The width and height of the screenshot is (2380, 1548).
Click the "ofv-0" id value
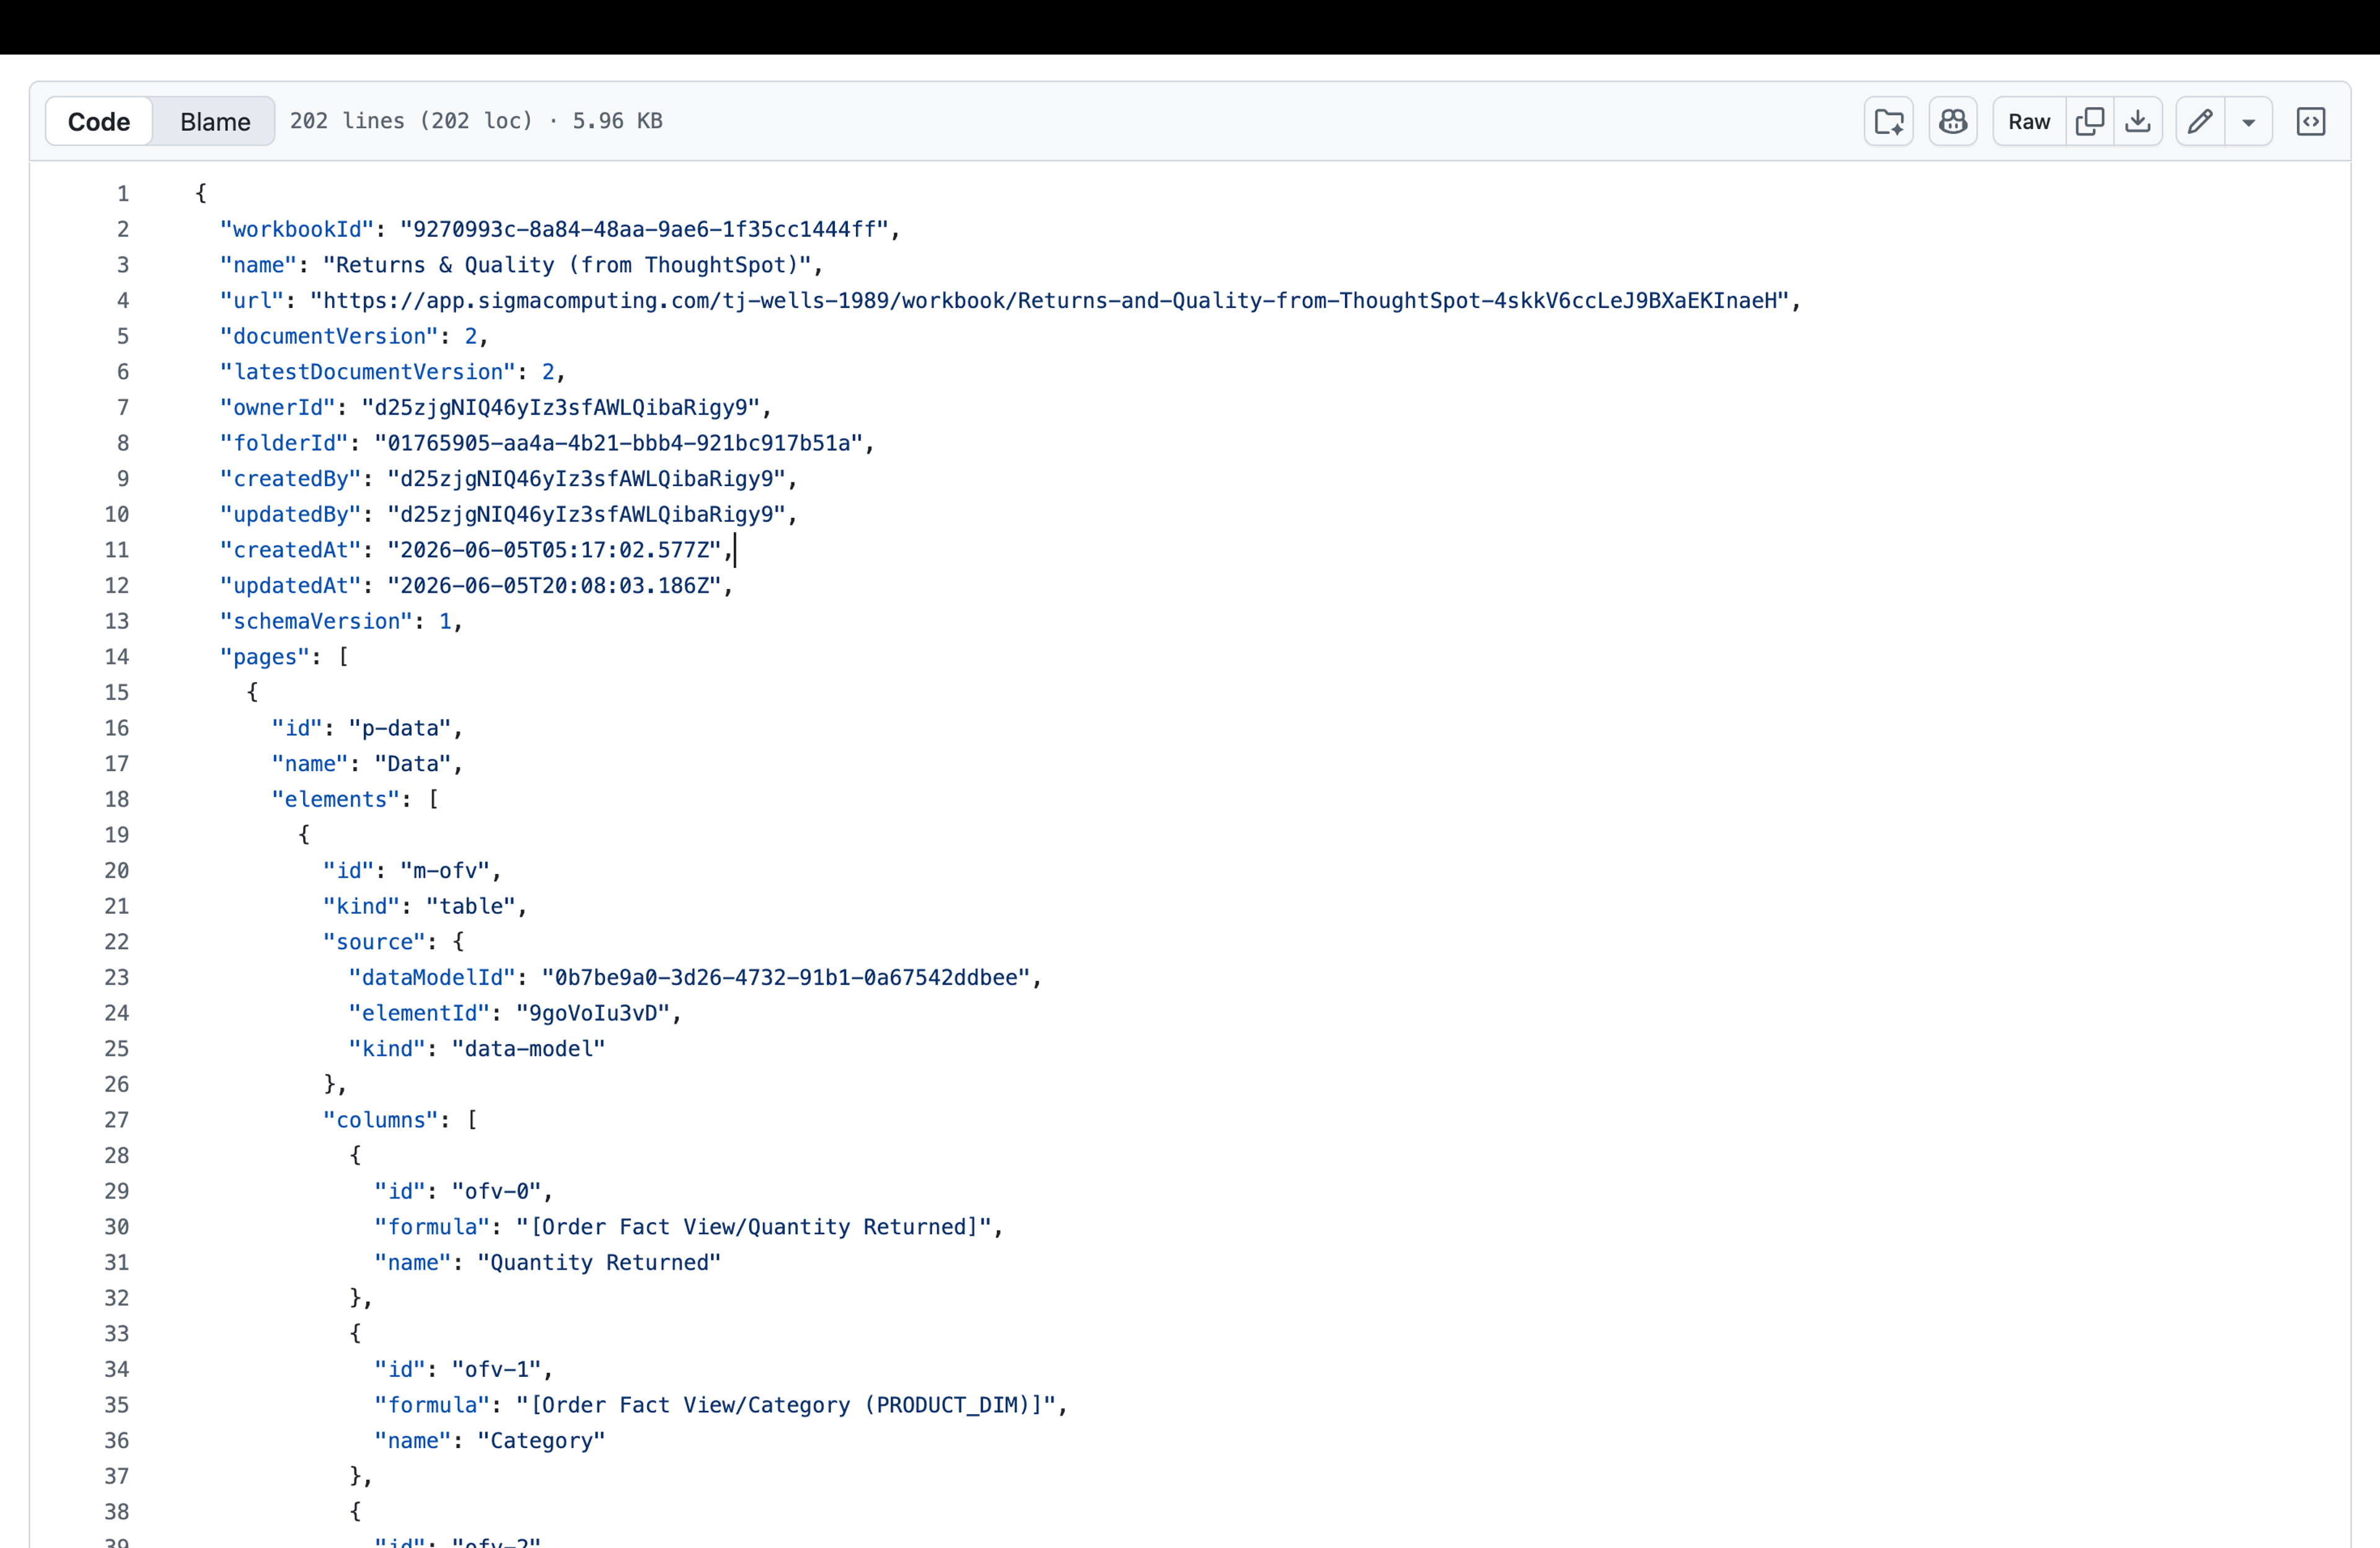point(497,1191)
